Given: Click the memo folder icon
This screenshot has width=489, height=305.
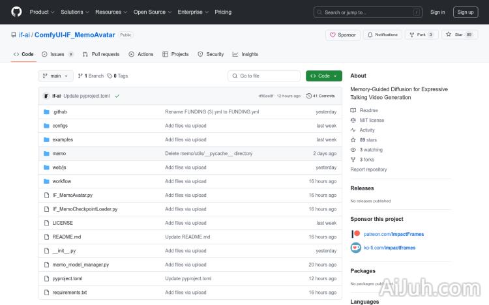Looking at the screenshot, I should (x=46, y=153).
